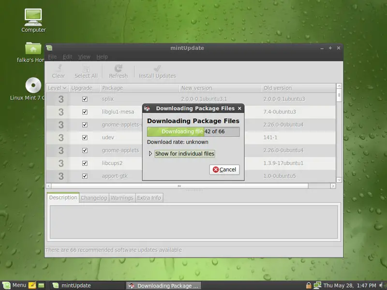The width and height of the screenshot is (387, 290).
Task: Click the vertical scrollbar thumb
Action: 339,95
